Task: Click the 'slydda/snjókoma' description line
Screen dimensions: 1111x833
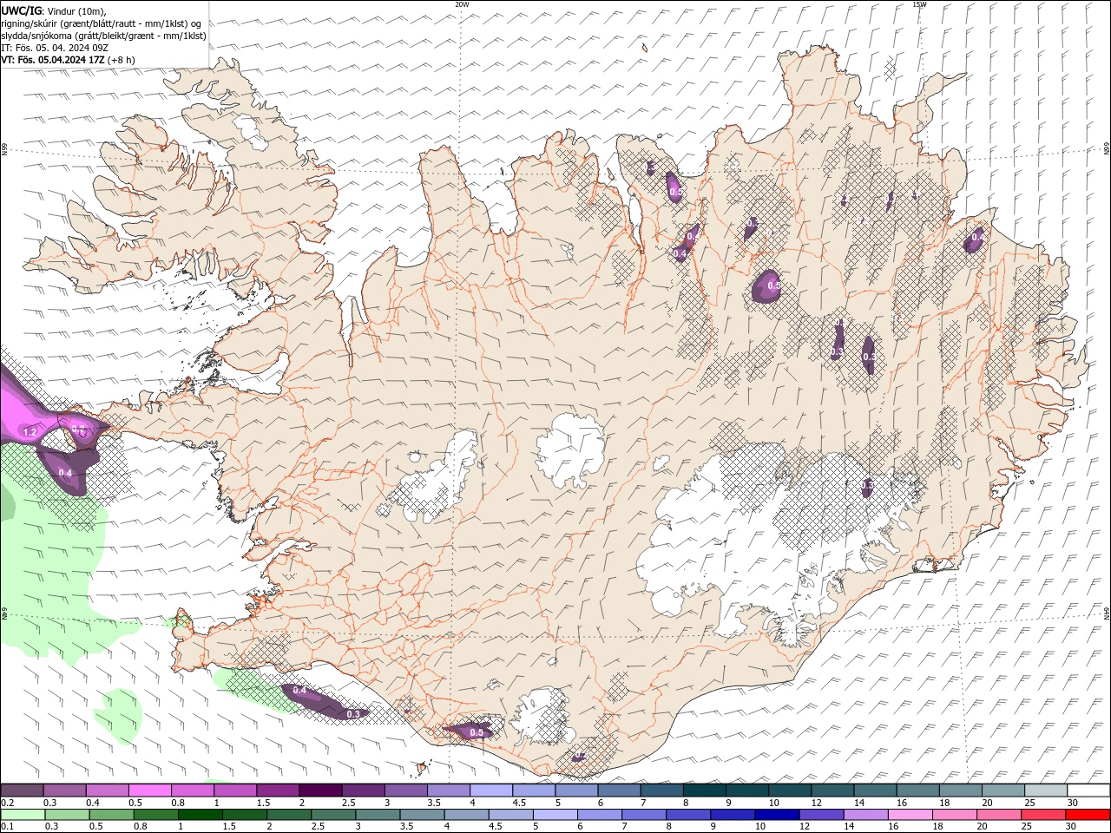Action: (x=103, y=36)
